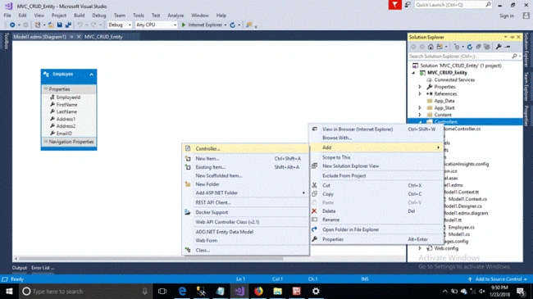
Task: Click Add to Source Control
Action: coord(498,279)
